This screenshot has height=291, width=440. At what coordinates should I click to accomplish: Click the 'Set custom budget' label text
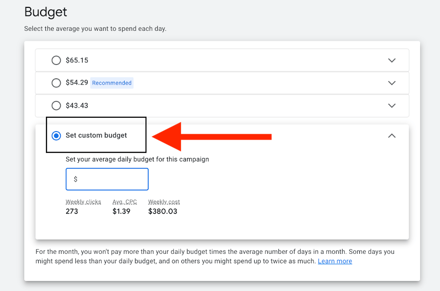click(x=96, y=136)
